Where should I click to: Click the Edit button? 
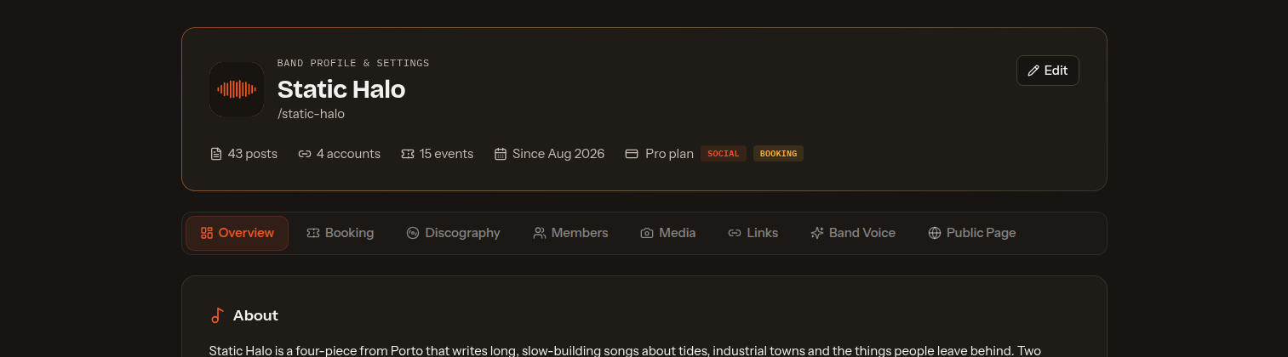[1047, 71]
